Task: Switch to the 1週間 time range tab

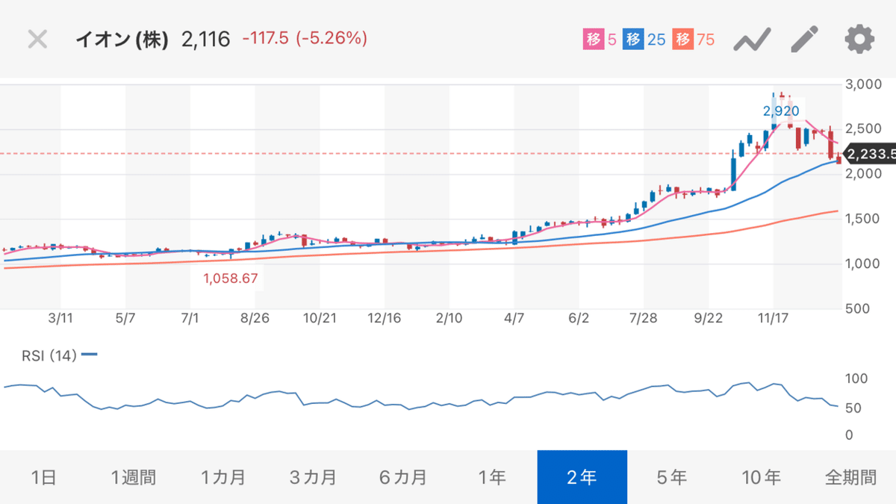Action: [x=134, y=476]
